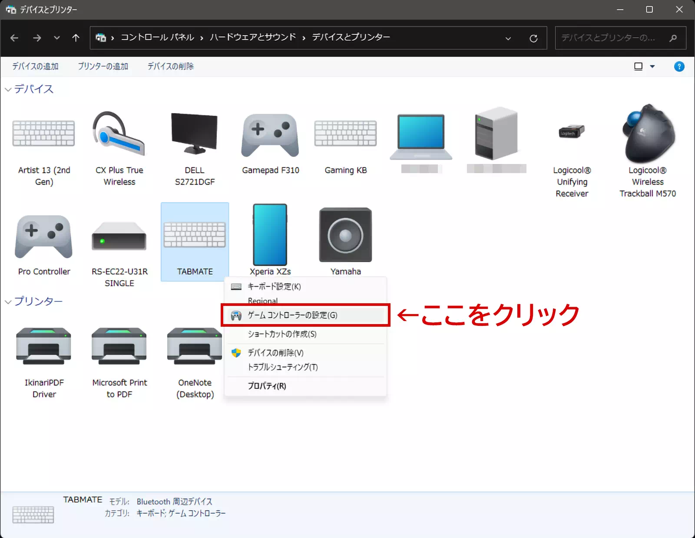
Task: Click the デバイスとプリンター breadcrumb
Action: coord(351,37)
